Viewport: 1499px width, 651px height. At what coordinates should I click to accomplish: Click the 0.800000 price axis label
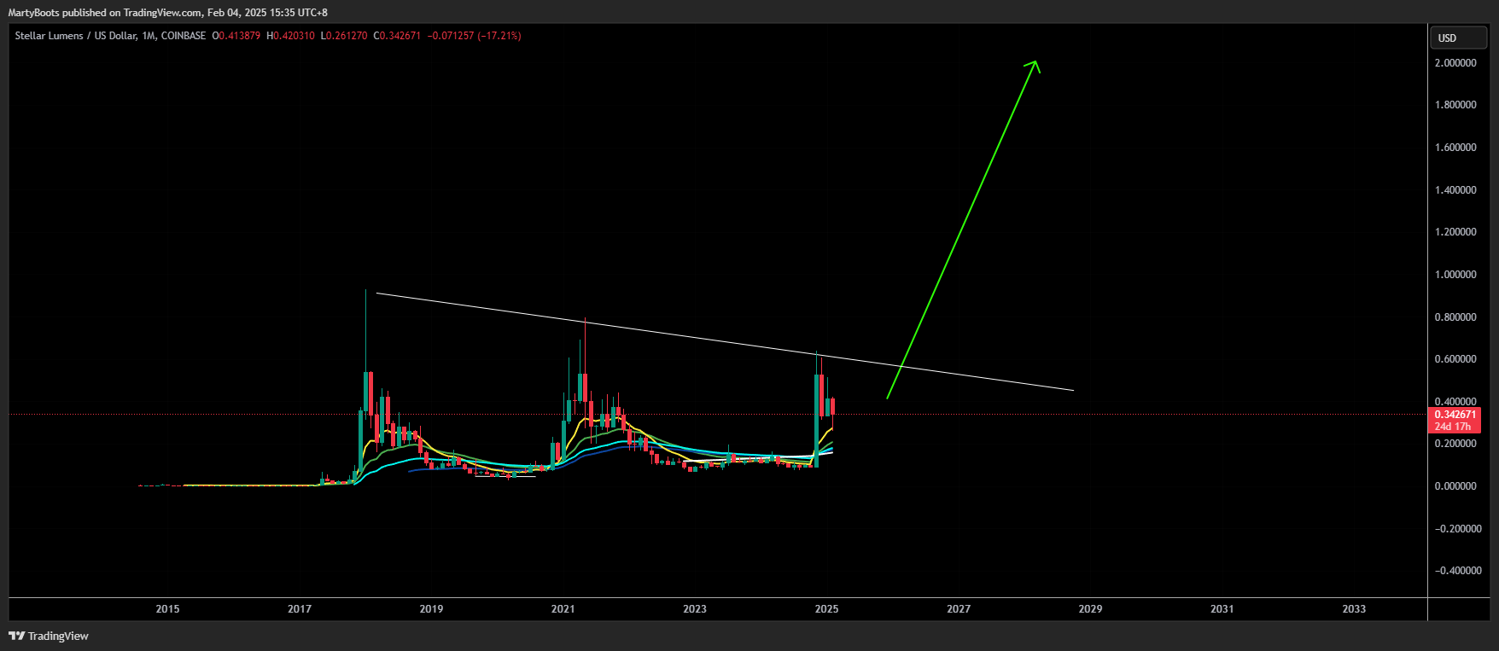point(1455,317)
